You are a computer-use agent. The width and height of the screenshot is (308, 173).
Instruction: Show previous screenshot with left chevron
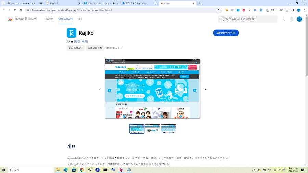[100, 89]
